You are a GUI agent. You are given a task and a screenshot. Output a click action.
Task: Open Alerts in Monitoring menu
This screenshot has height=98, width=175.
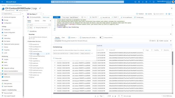(5, 62)
